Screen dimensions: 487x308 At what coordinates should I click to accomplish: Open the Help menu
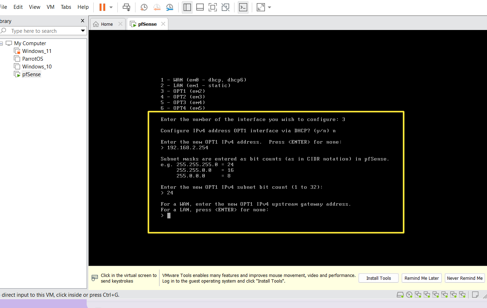83,7
